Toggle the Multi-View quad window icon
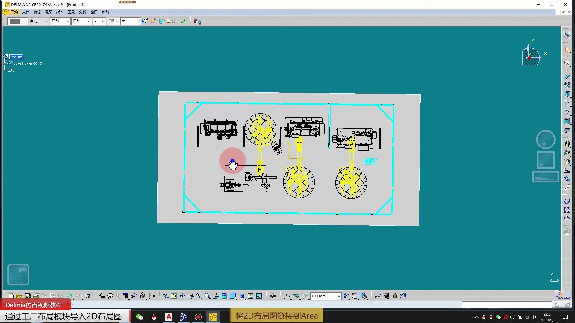Viewport: 575px width, 323px height. tap(224, 296)
